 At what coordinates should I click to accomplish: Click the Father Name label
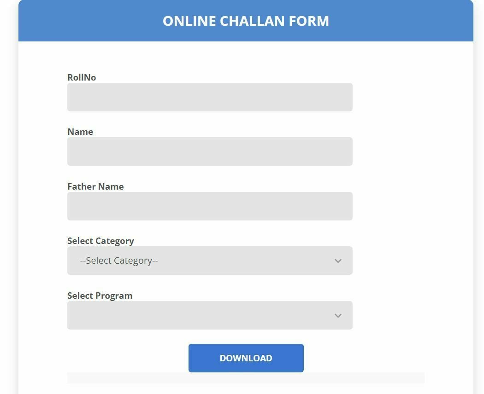pos(95,186)
